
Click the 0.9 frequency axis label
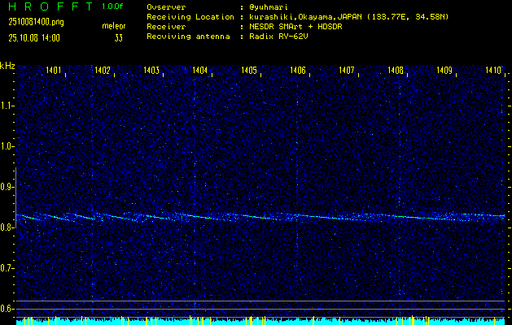(7, 187)
